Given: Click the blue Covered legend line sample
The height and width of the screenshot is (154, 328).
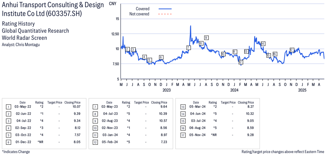Looking at the screenshot, I should tap(165, 9).
